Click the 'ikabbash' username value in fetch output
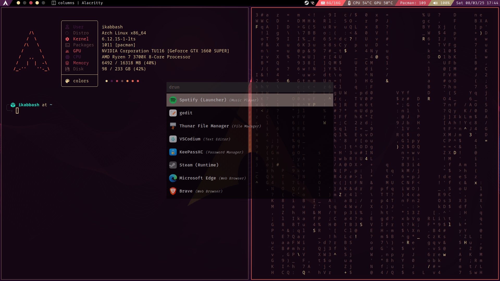The width and height of the screenshot is (500, 281). 112,27
